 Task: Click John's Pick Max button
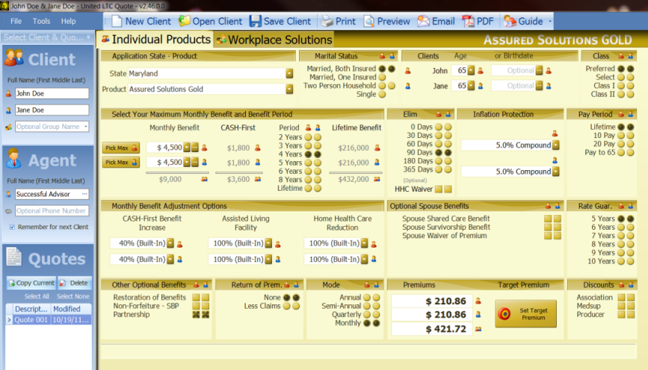(120, 148)
